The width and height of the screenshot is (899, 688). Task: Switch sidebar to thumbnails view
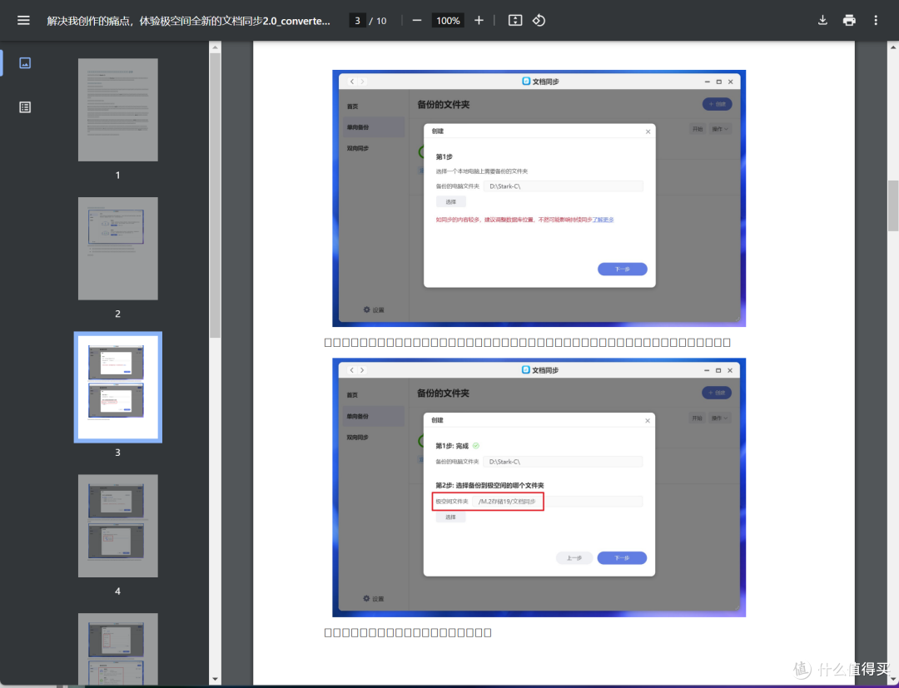[x=25, y=63]
